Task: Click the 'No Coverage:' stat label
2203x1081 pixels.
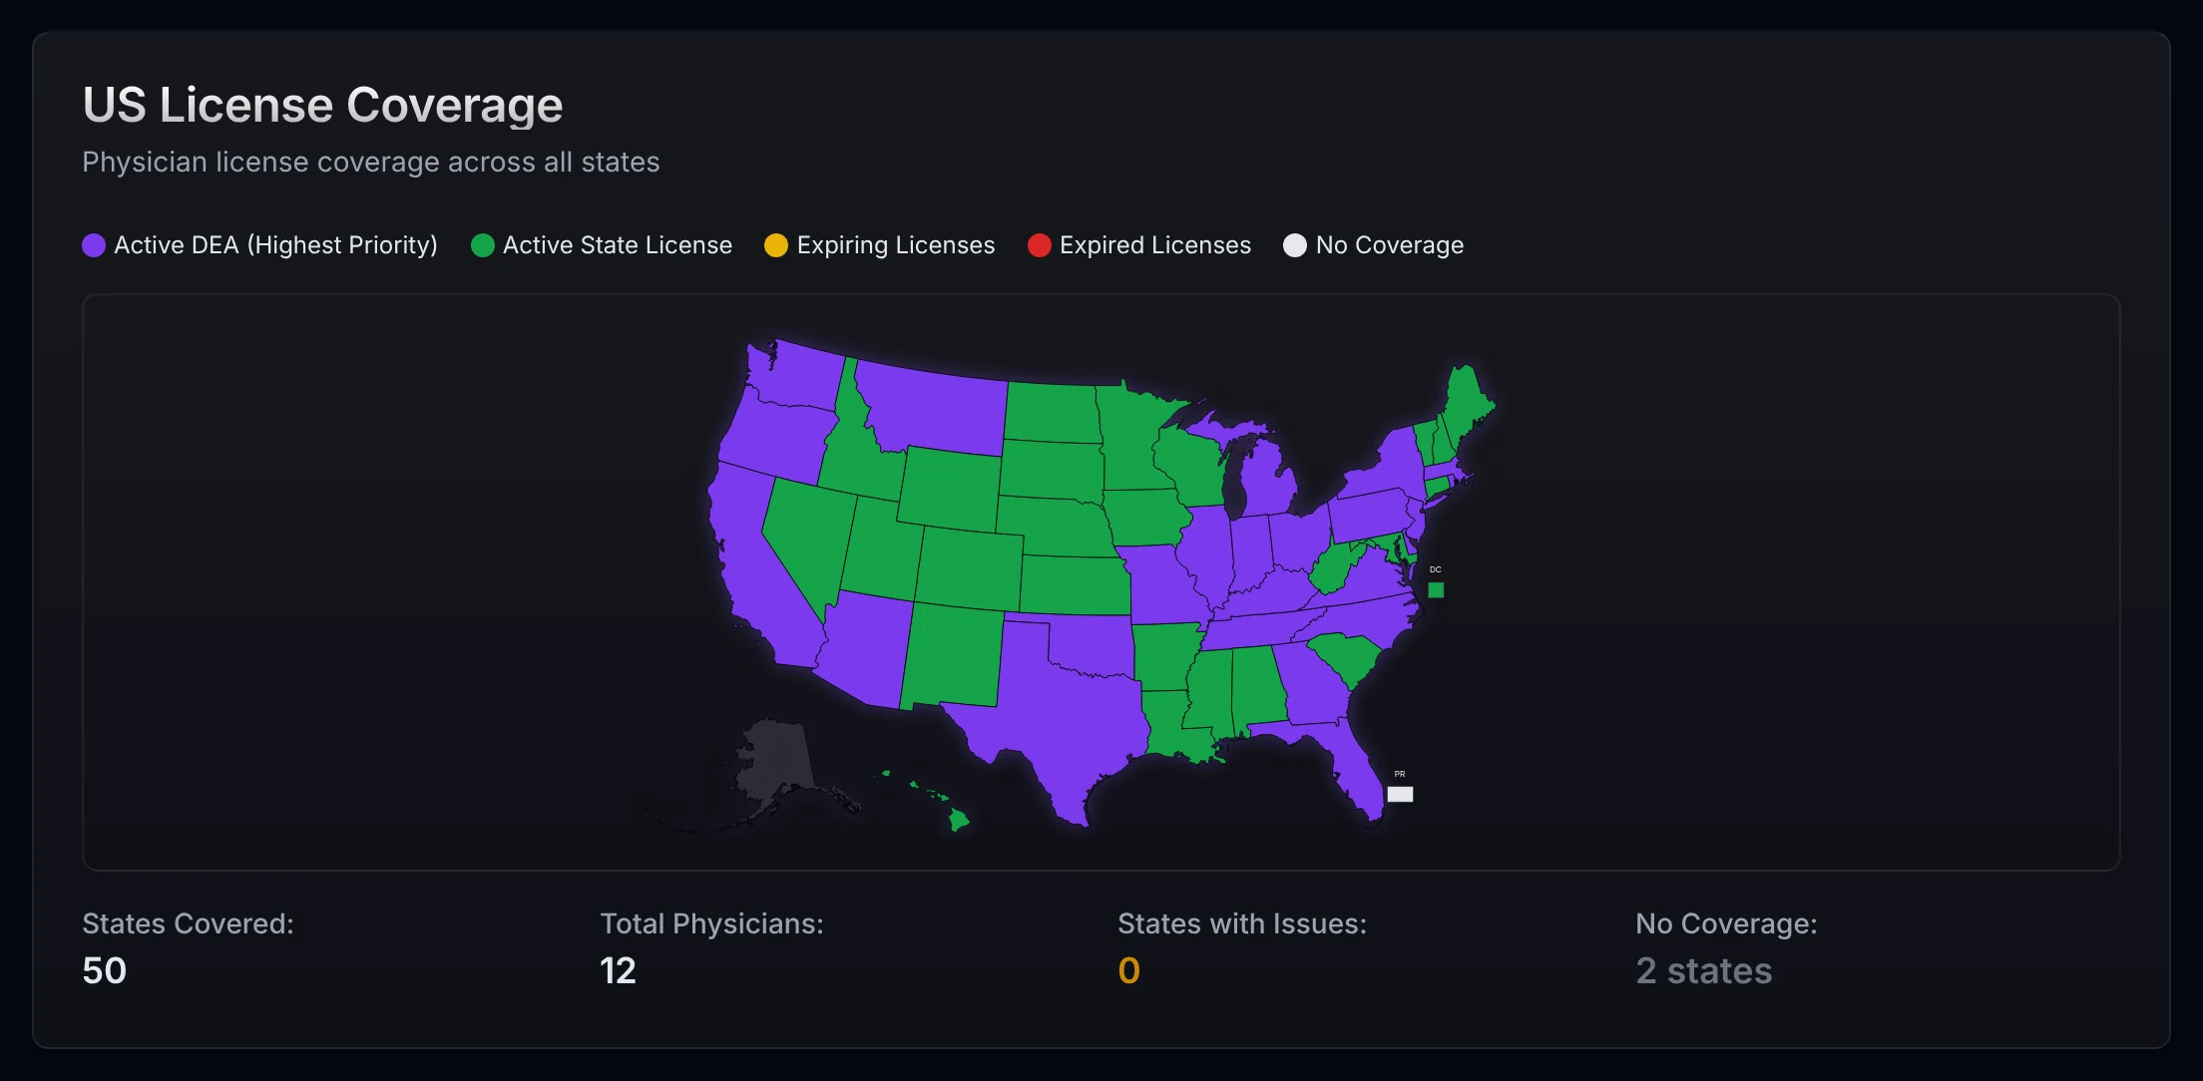Action: click(x=1726, y=923)
